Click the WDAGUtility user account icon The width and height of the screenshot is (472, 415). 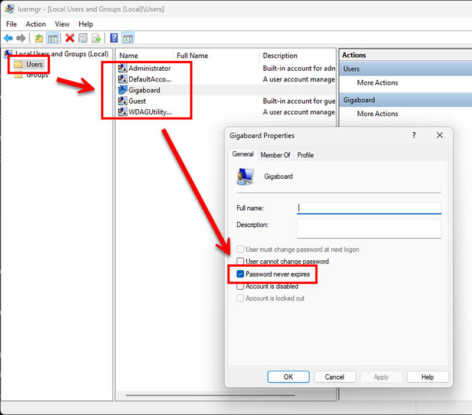click(x=123, y=112)
